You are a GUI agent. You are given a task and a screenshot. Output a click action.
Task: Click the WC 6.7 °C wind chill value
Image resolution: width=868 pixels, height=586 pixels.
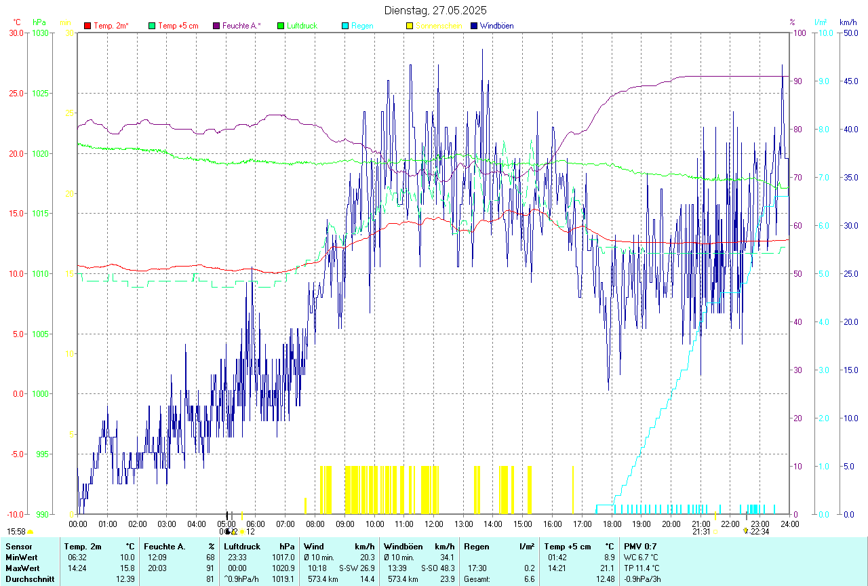(642, 557)
